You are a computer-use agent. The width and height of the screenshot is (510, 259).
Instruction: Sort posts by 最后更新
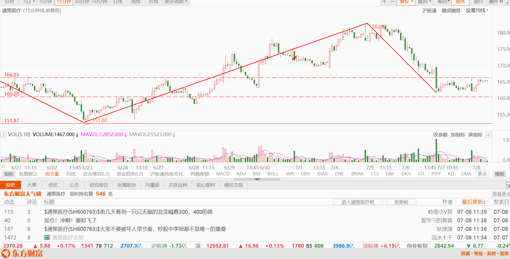point(474,202)
